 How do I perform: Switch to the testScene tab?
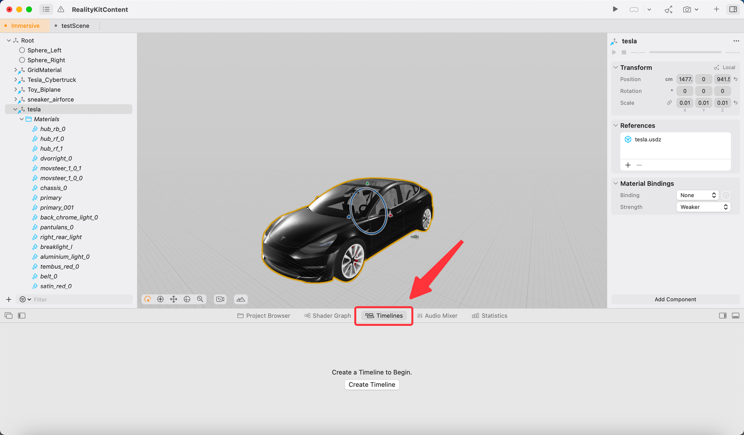tap(75, 26)
